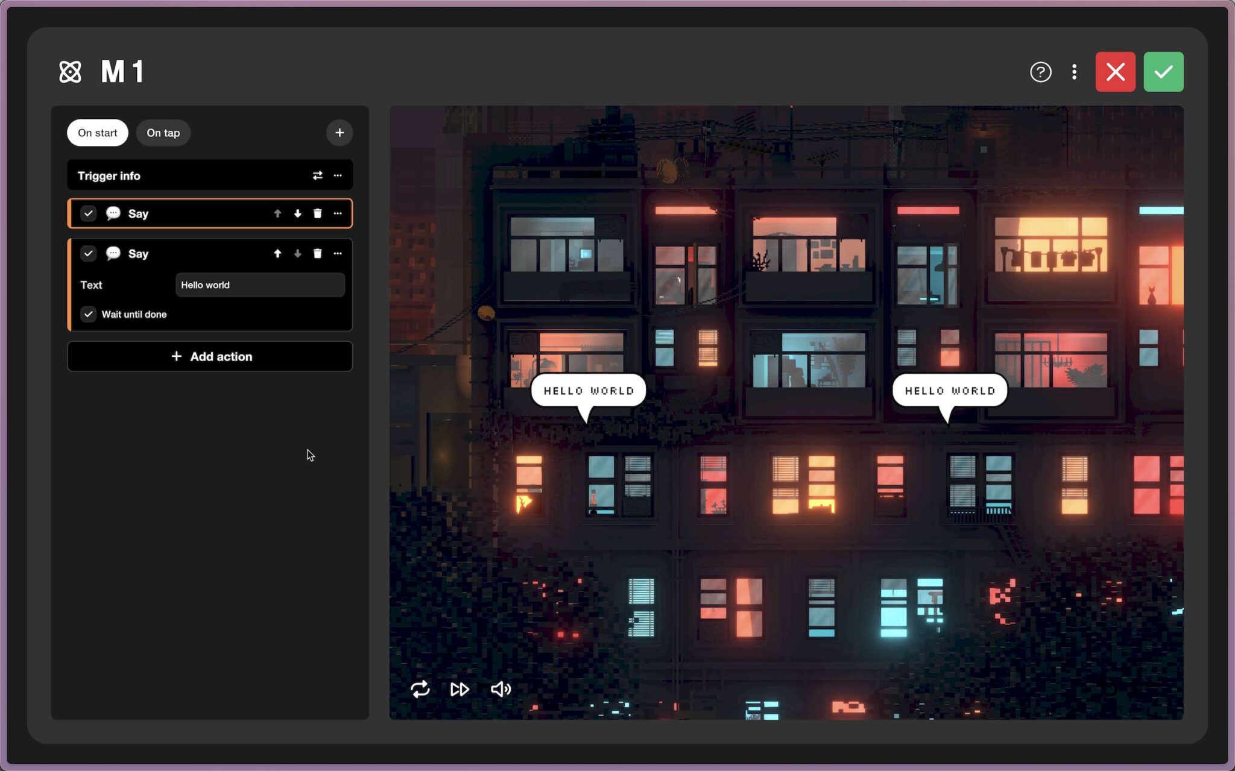The image size is (1235, 771).
Task: Disable the second Say action checkbox
Action: point(89,253)
